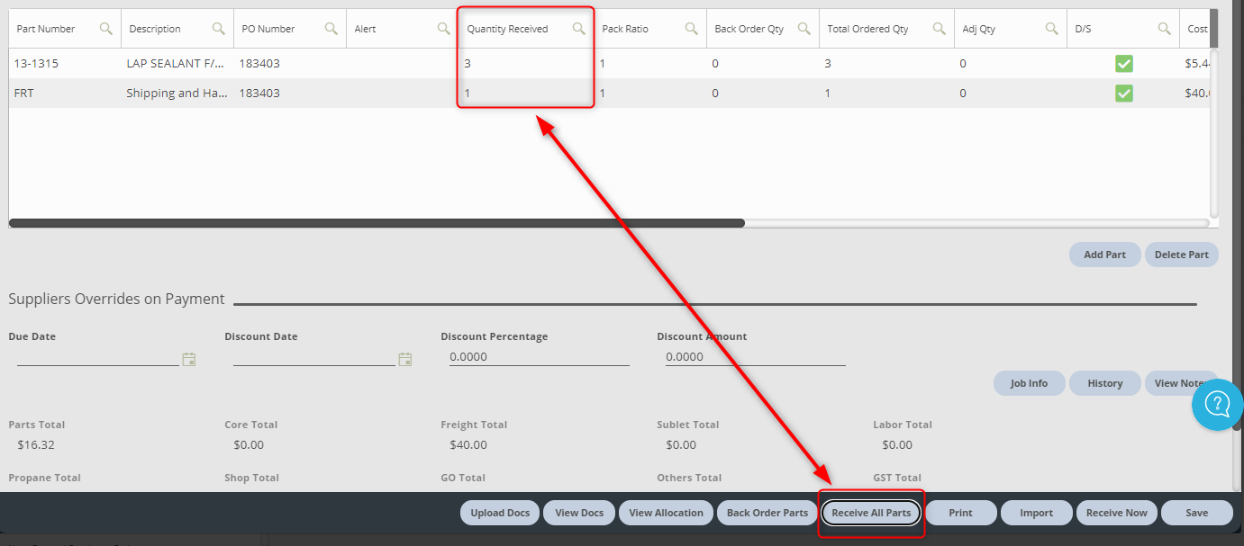The height and width of the screenshot is (546, 1244).
Task: View the History
Action: [1104, 383]
